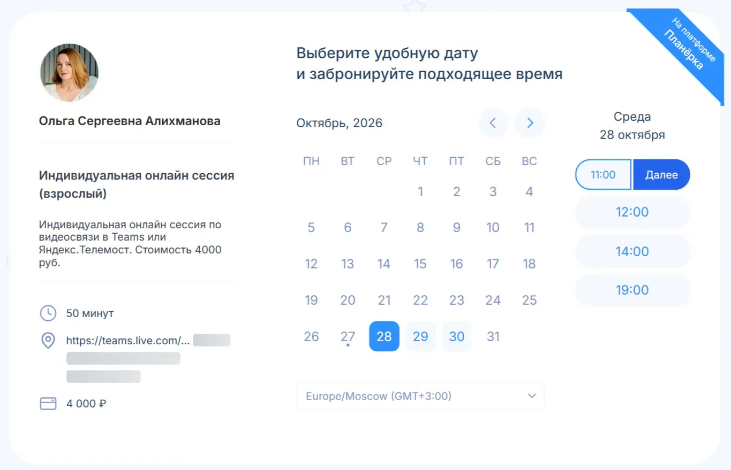Click the 50 минут duration text
Viewport: 731px width, 470px height.
[90, 313]
